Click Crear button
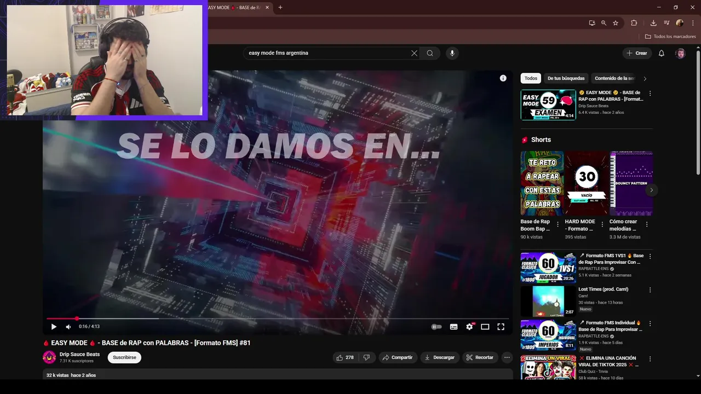Image resolution: width=701 pixels, height=394 pixels. click(637, 53)
